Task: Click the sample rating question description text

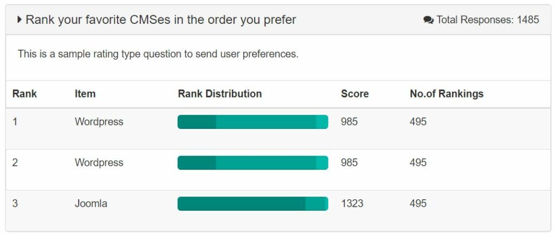Action: (x=158, y=54)
